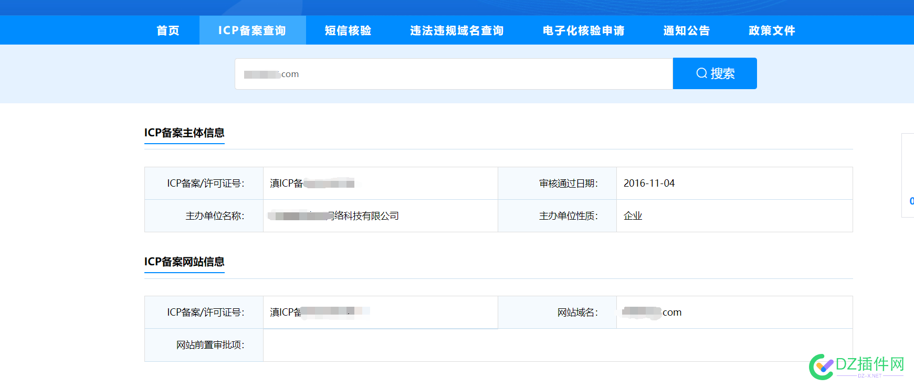Viewport: 914px width, 388px height.
Task: Click the 主办单位名称 label cell
Action: (x=204, y=215)
